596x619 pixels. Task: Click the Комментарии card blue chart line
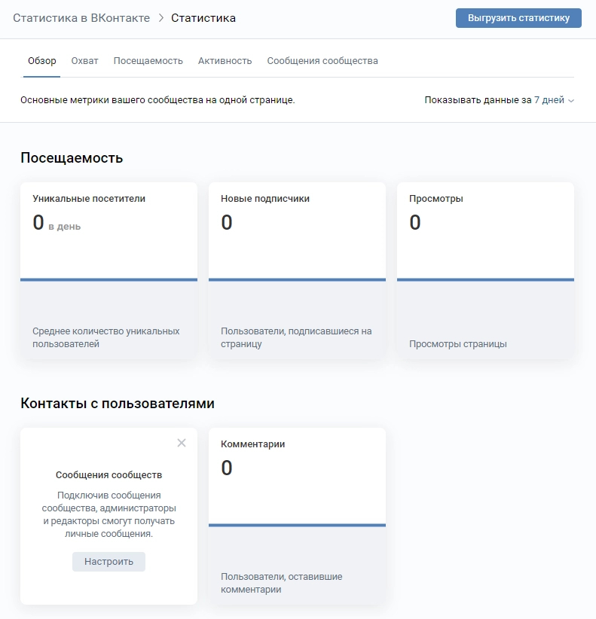(x=297, y=525)
